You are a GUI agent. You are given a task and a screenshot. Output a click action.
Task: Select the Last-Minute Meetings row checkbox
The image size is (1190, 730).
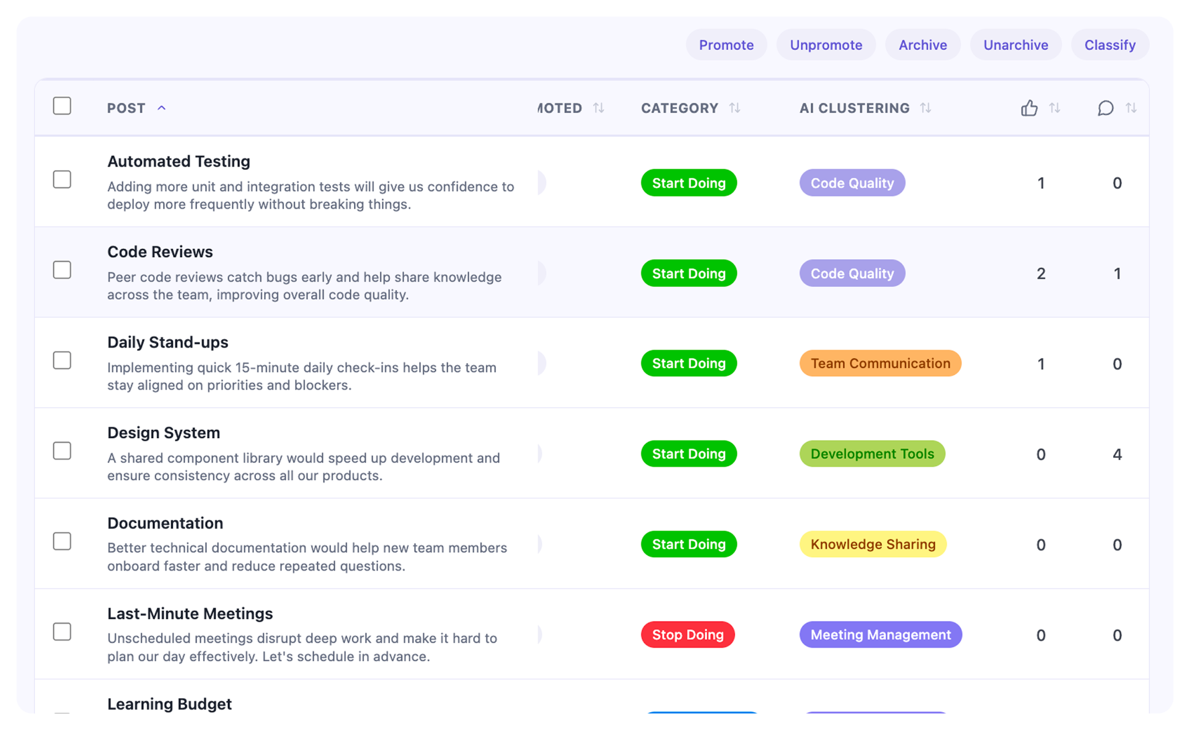(62, 632)
